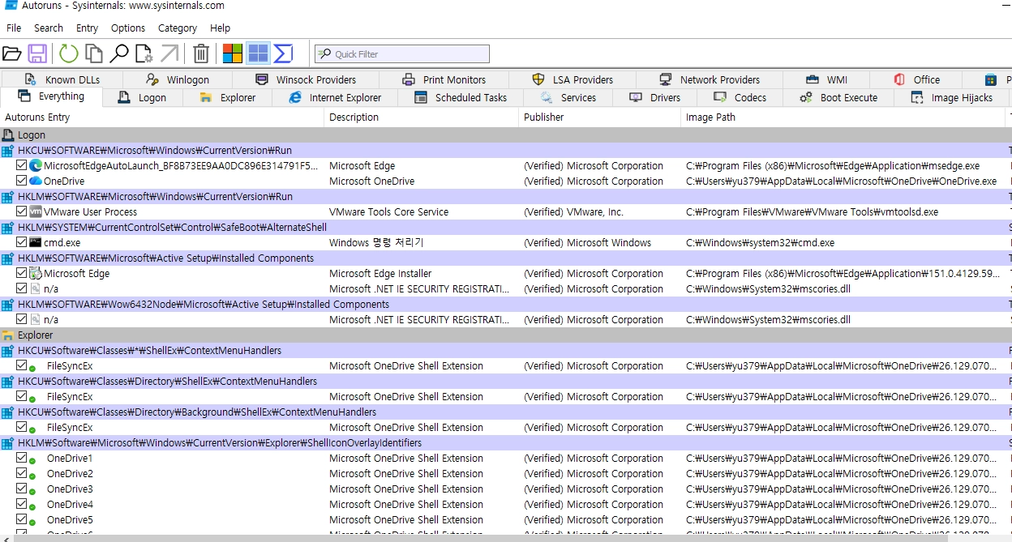Click the 'VMware Tools Core Service' description
The image size is (1012, 542).
pos(388,211)
